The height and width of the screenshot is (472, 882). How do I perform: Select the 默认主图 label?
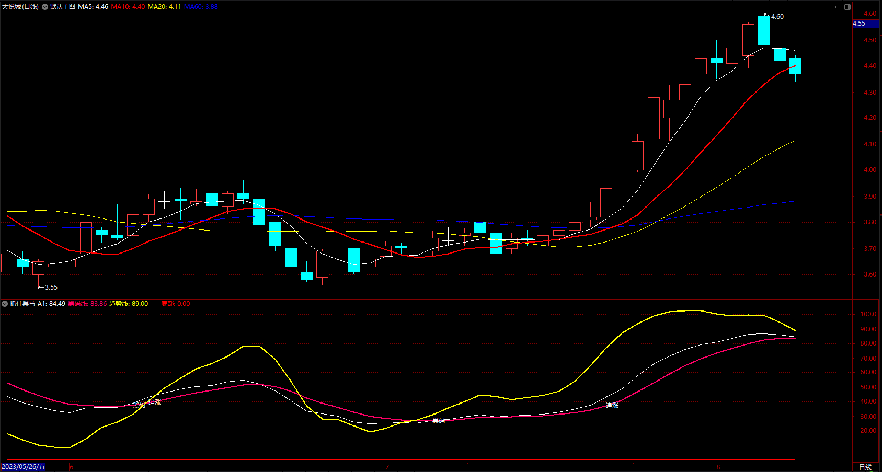[63, 7]
